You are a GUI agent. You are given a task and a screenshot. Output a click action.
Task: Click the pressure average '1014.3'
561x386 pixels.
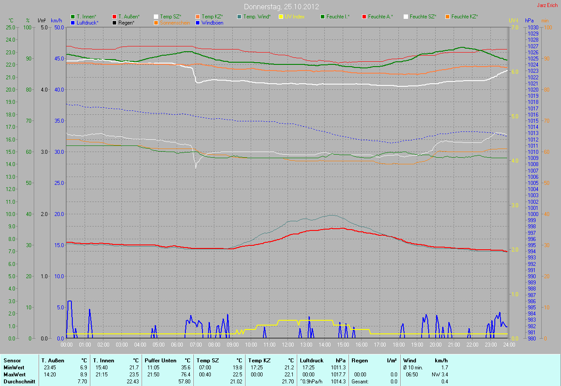pyautogui.click(x=338, y=382)
